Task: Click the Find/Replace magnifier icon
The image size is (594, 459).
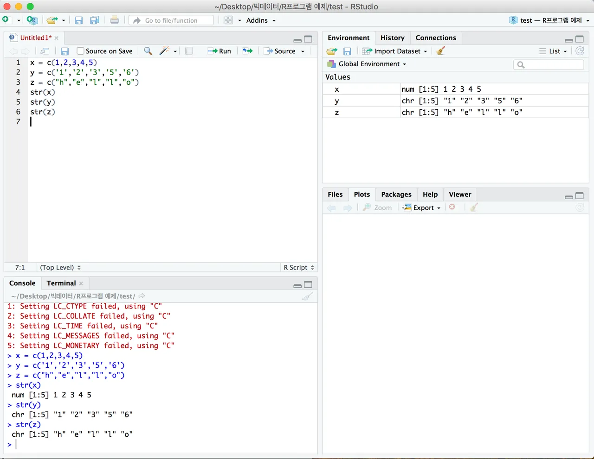Action: 148,51
